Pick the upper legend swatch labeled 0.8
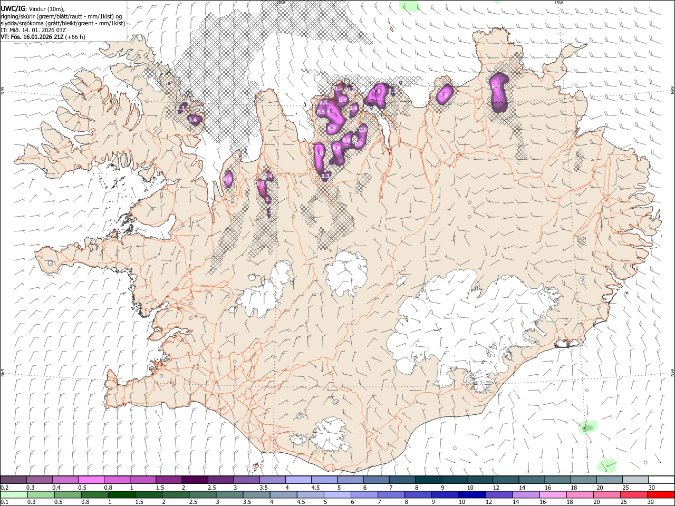This screenshot has width=675, height=506. [117, 480]
